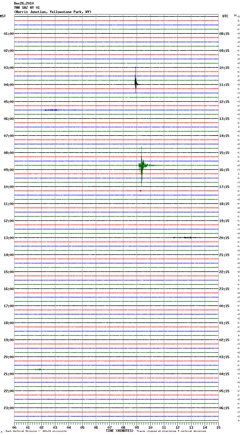Screen dimensions: 241x435
Task: Click the 15 minute tick on bottom axis
Action: coord(218,427)
